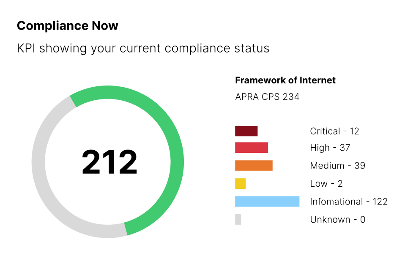Open the "Critical - 12" legend label

(334, 131)
